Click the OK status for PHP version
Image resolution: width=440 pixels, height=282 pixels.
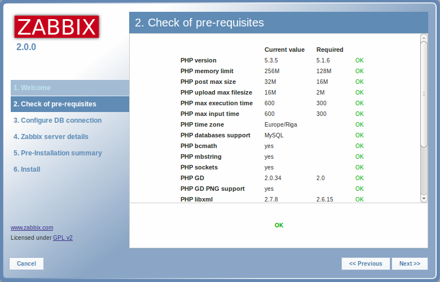[x=359, y=60]
